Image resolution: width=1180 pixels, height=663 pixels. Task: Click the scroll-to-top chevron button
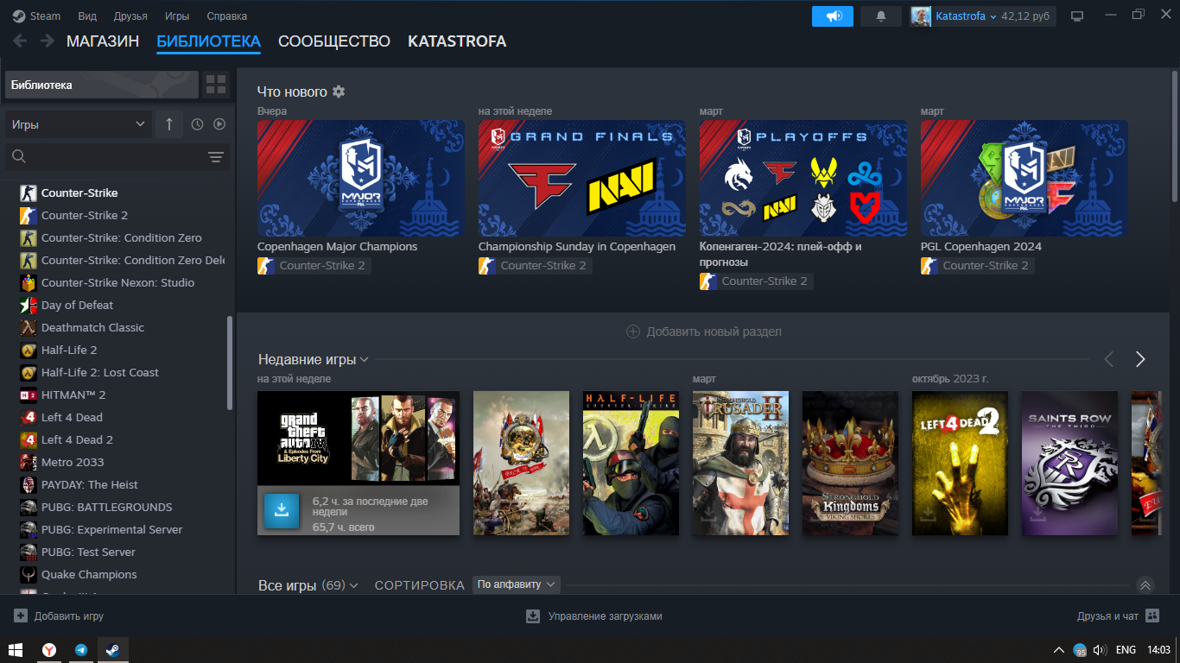1145,585
